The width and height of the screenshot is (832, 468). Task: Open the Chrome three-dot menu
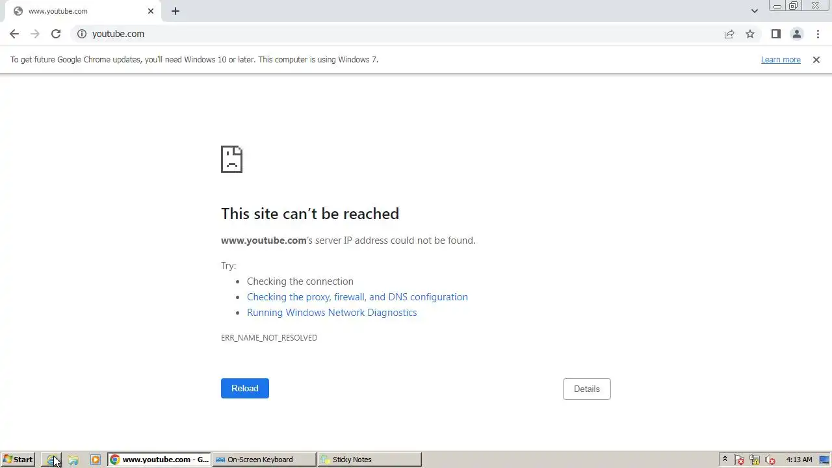click(818, 34)
